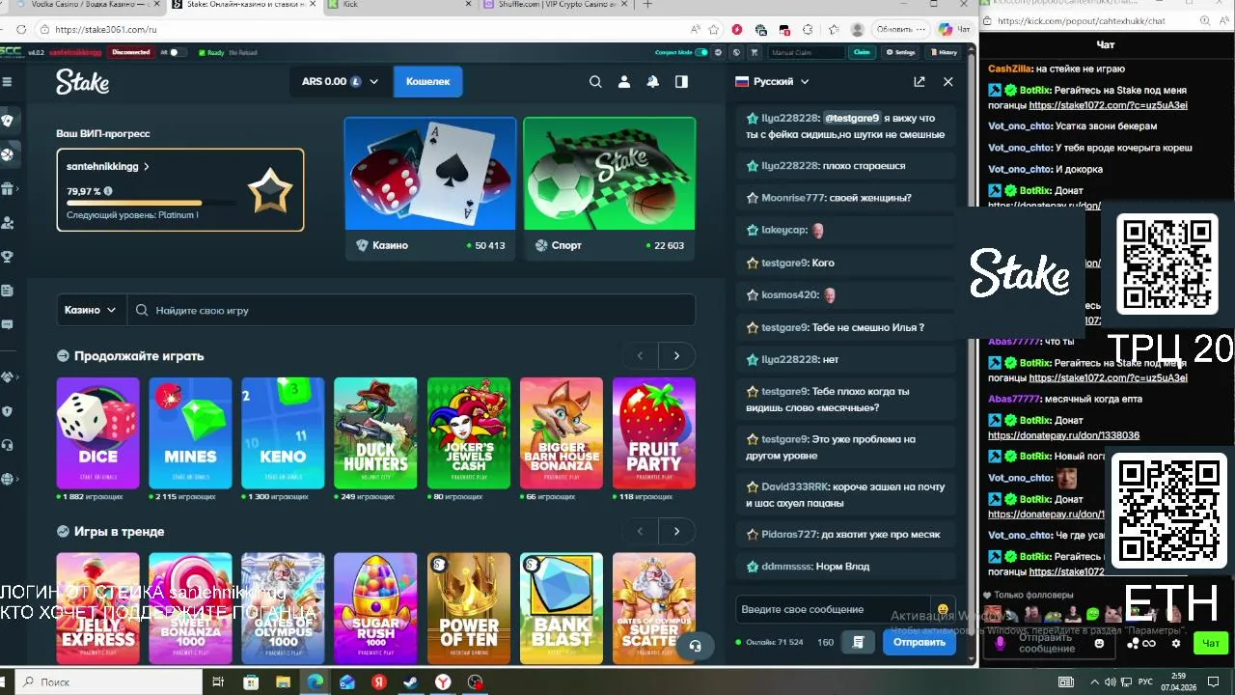Show previous games in Продолжайте играть
This screenshot has height=695, width=1235.
(x=640, y=356)
